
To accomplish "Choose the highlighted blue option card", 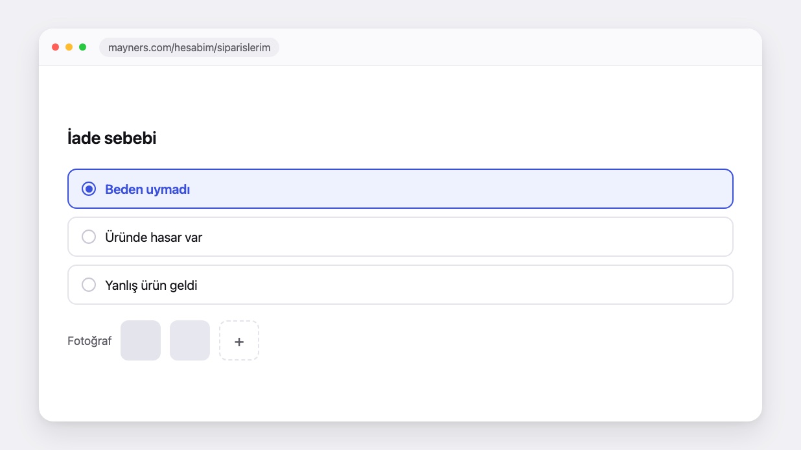I will pos(400,189).
